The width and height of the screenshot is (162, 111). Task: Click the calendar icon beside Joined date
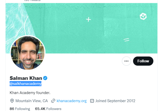(x=92, y=101)
